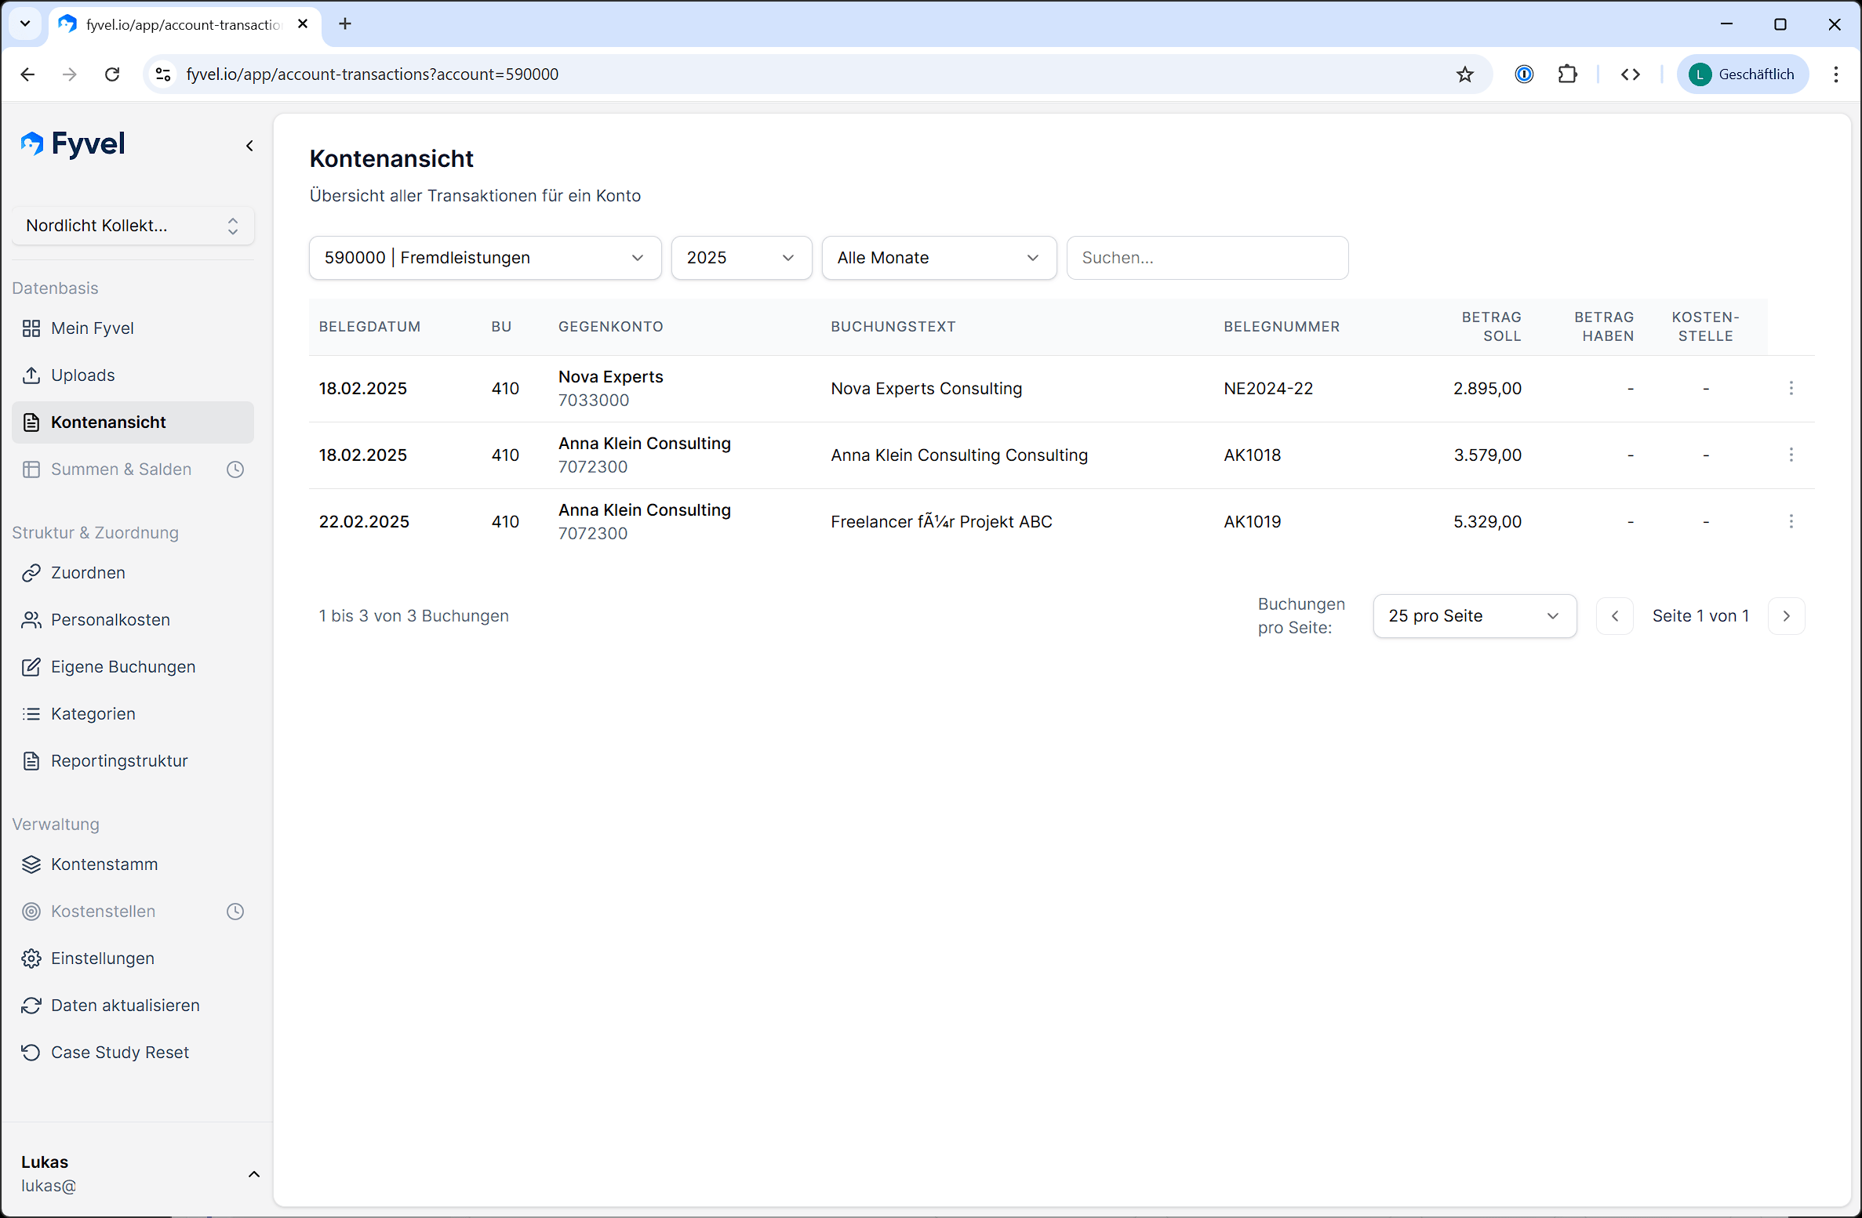The width and height of the screenshot is (1862, 1218).
Task: Open the Geschäftlich profile button
Action: (x=1743, y=74)
